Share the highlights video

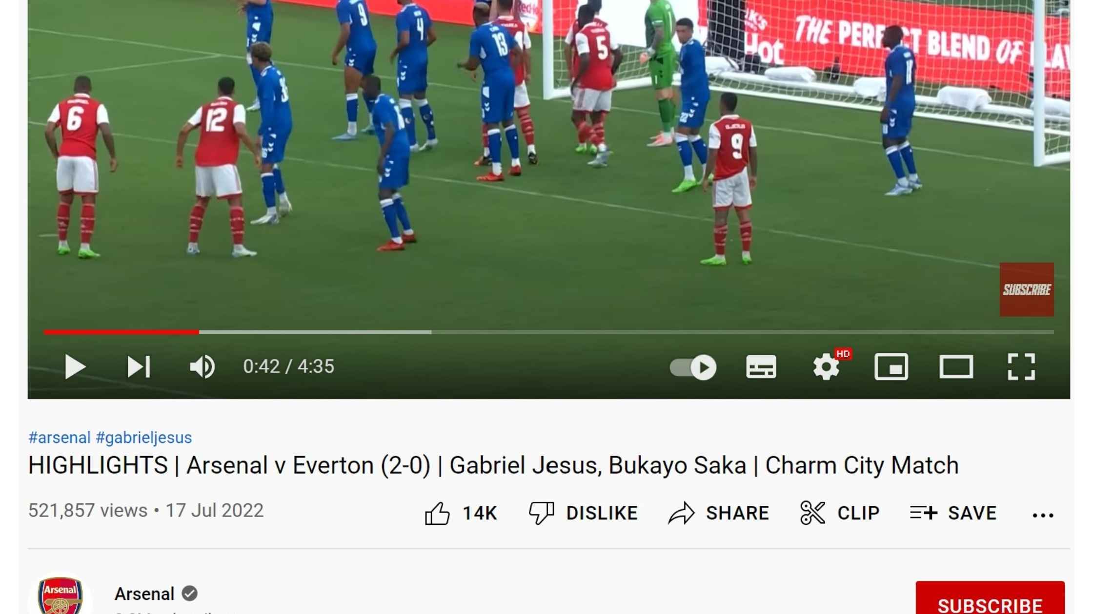coord(719,513)
